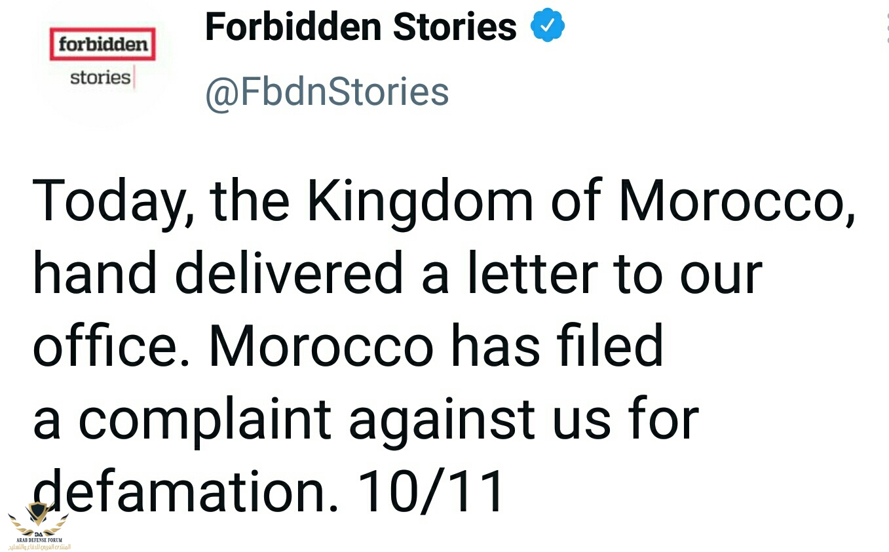Click the Arabic text under the watermark
889x552 pixels.
tap(39, 546)
